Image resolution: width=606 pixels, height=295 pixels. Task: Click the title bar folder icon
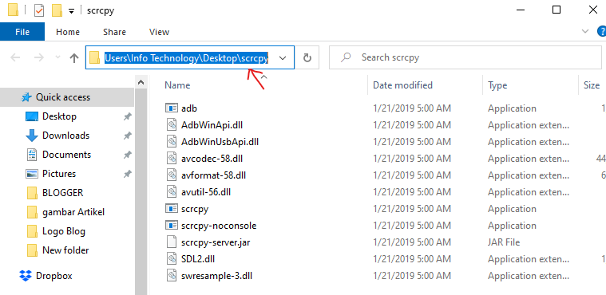(x=13, y=10)
